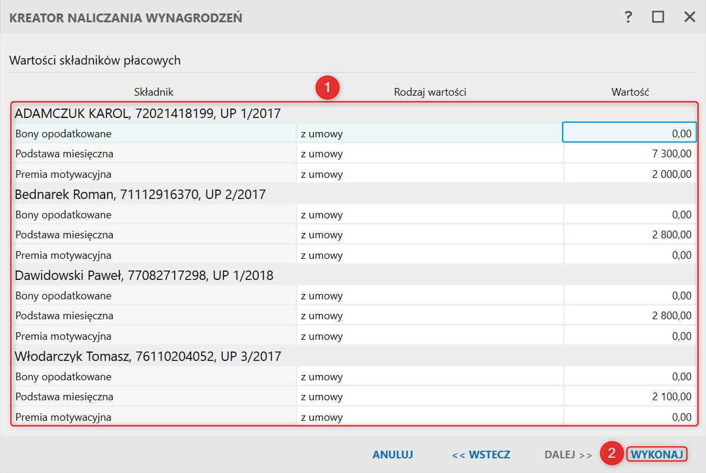Edit Adamczuk's Bony opodatkowane value 0,00

630,133
